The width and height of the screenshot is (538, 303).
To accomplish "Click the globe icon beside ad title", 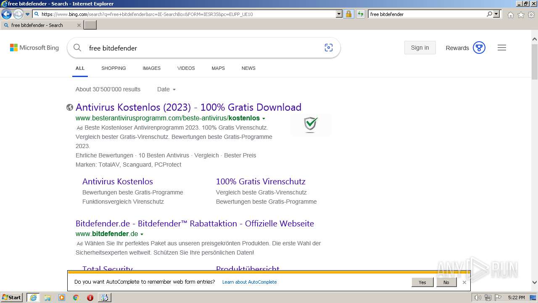I will (70, 107).
